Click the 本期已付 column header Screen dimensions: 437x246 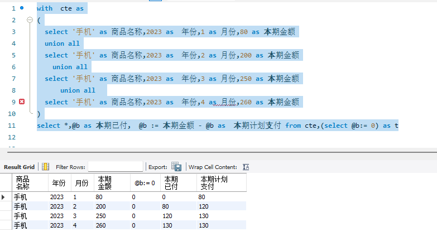(179, 183)
